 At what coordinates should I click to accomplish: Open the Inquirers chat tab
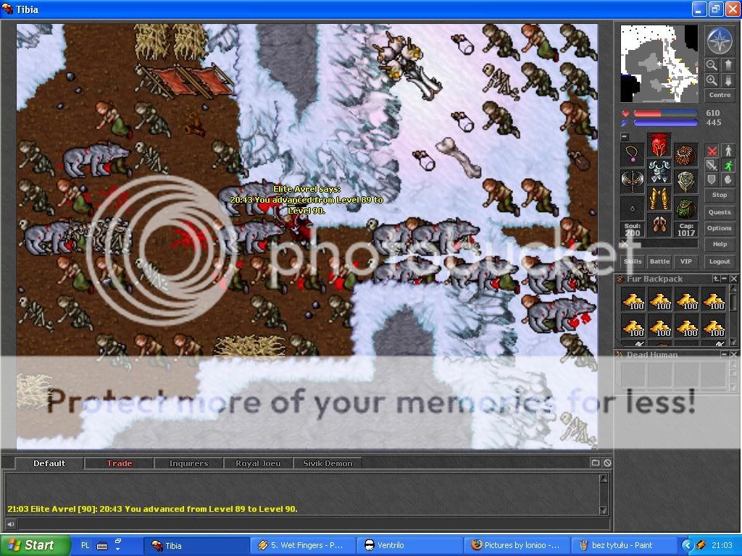tap(188, 463)
